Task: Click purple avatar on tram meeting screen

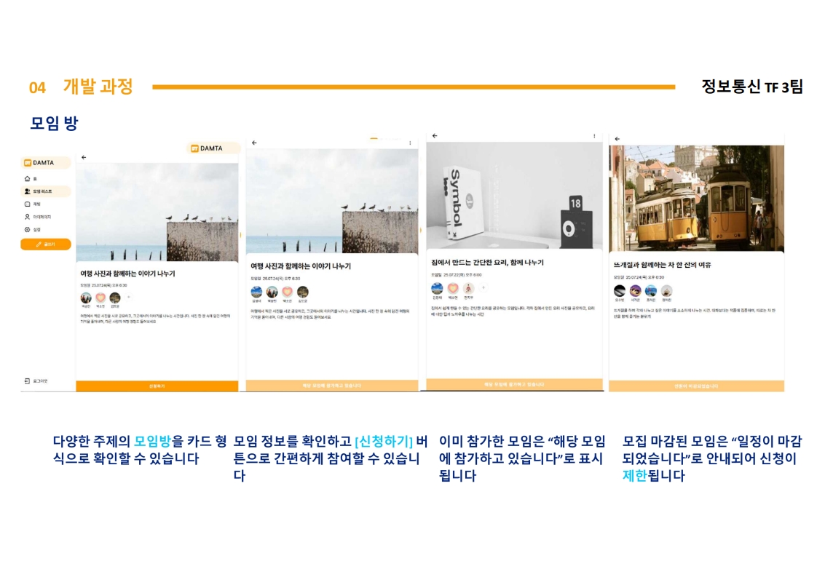Action: pyautogui.click(x=635, y=290)
